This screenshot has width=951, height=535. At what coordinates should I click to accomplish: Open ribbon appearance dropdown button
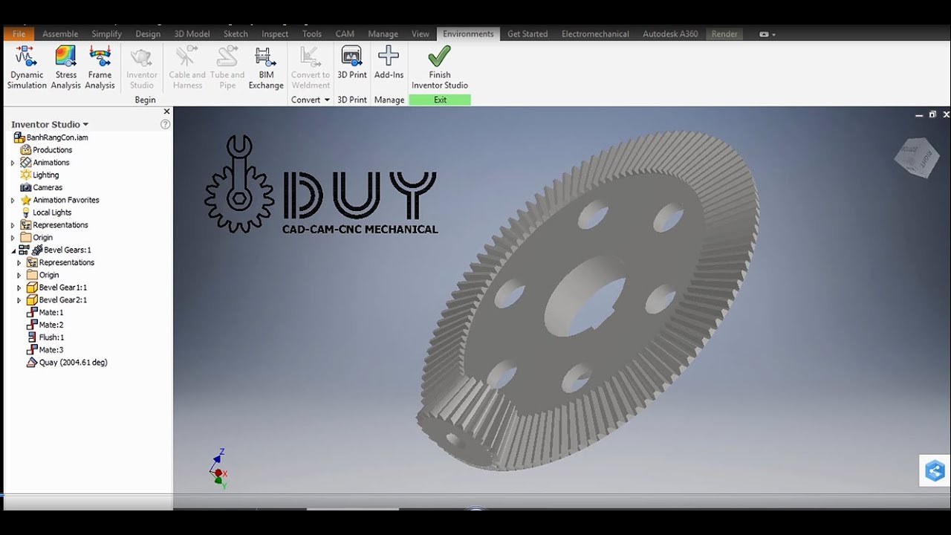click(x=767, y=34)
